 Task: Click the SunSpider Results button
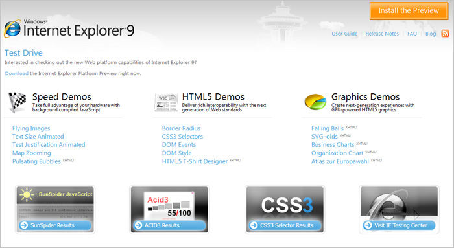[x=55, y=225]
